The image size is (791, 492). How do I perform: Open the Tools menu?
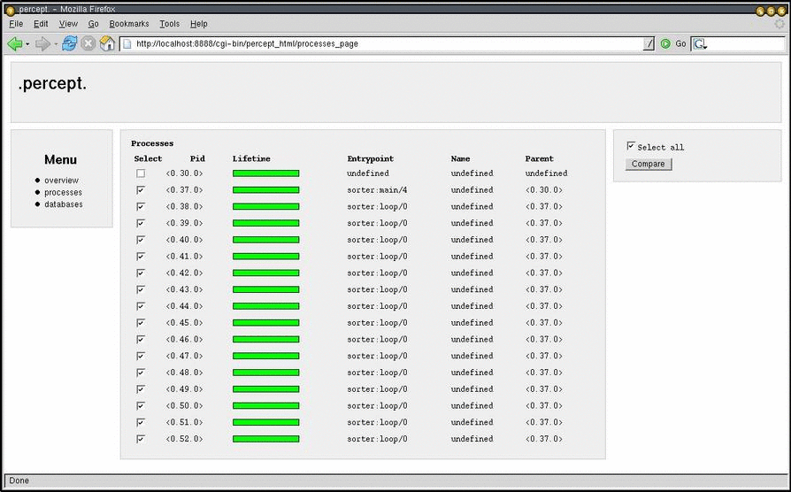pyautogui.click(x=169, y=24)
